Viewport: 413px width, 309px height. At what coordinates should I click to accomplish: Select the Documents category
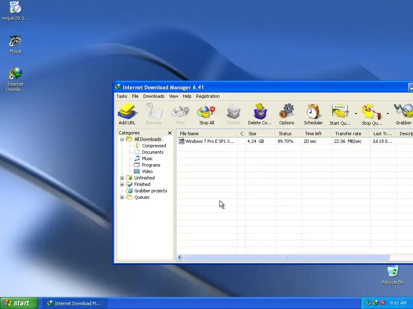(153, 152)
